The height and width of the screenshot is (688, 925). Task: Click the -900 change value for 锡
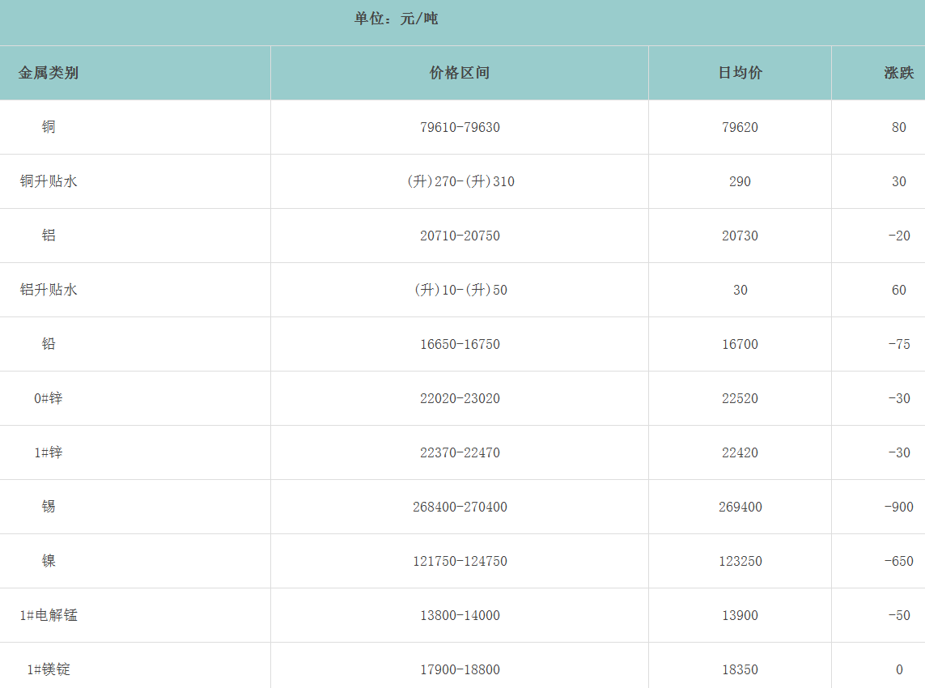(x=898, y=507)
